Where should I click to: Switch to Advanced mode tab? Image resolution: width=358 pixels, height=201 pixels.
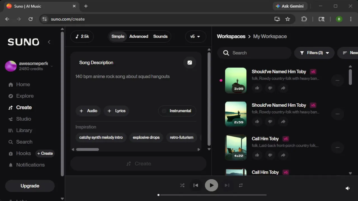click(139, 36)
